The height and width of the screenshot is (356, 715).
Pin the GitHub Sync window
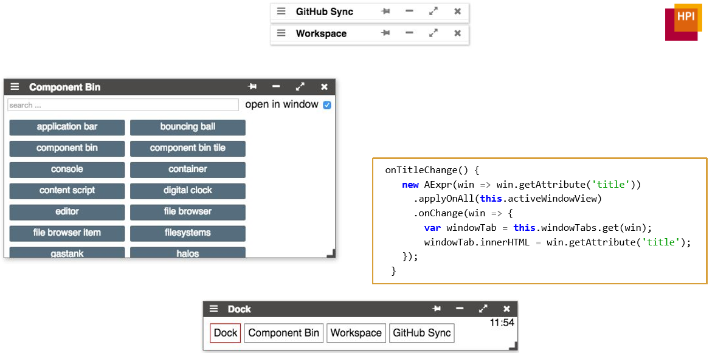tap(385, 12)
